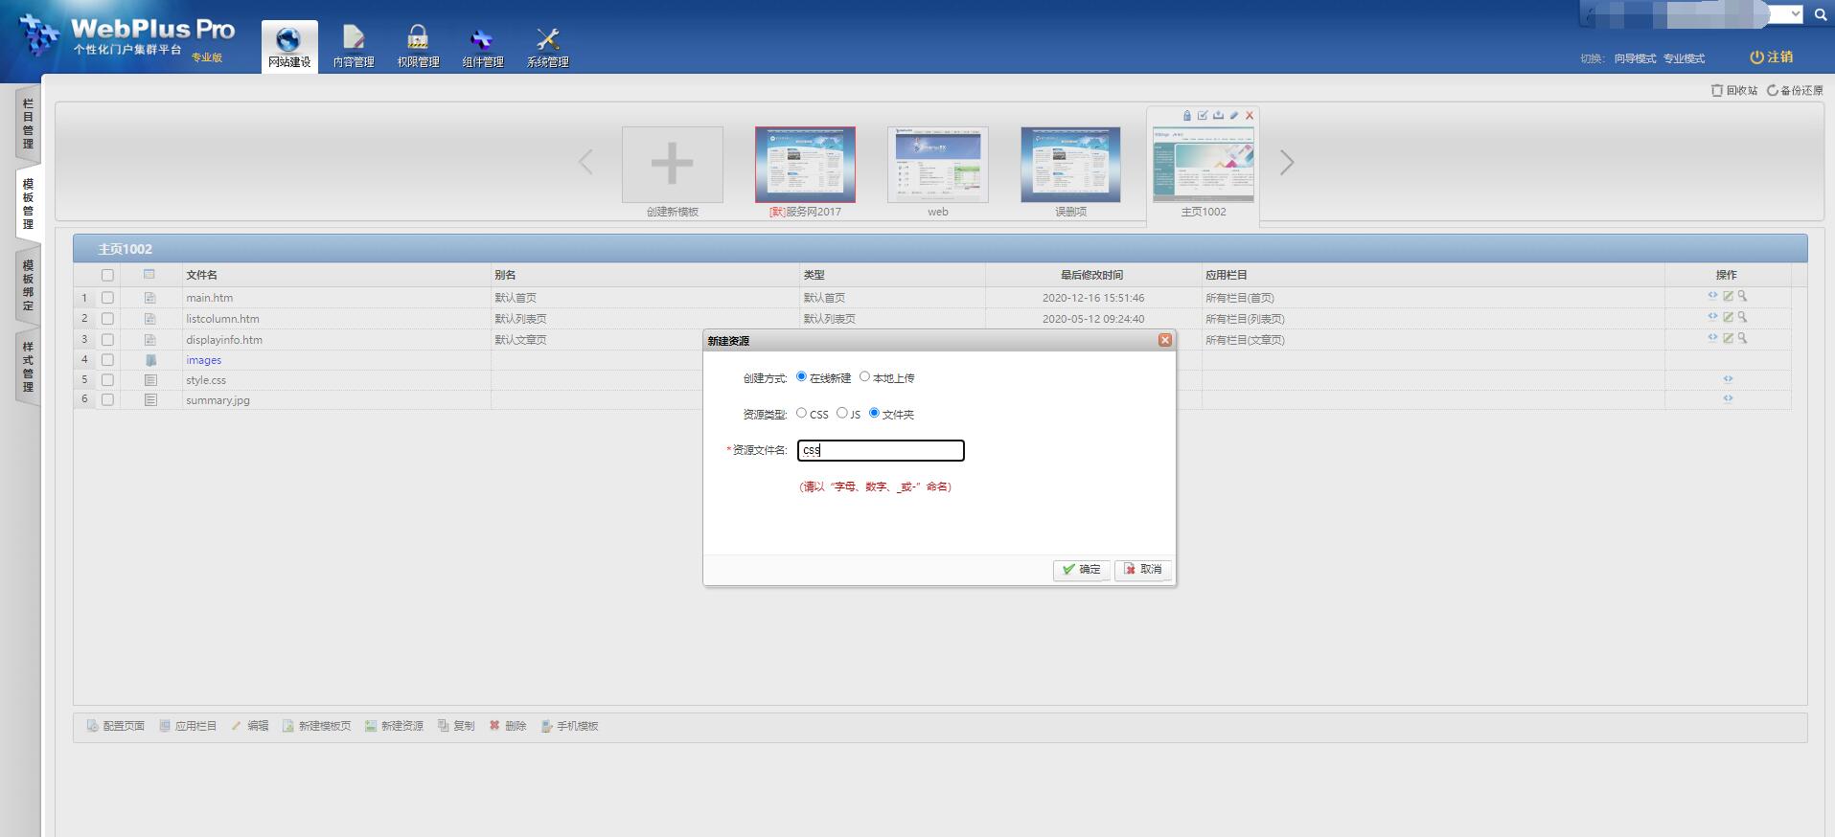The width and height of the screenshot is (1835, 837).
Task: Switch to the 样式管理 side tab
Action: (28, 367)
